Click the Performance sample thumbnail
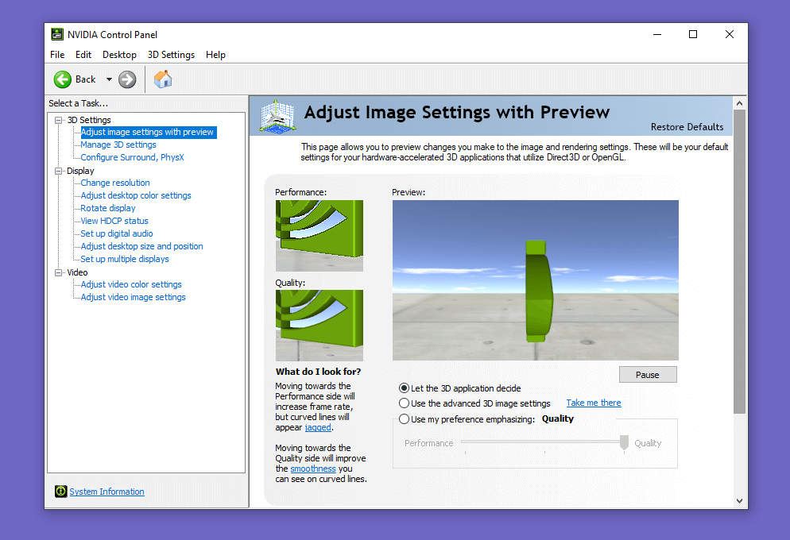Screen dimensions: 790x540 coord(319,236)
